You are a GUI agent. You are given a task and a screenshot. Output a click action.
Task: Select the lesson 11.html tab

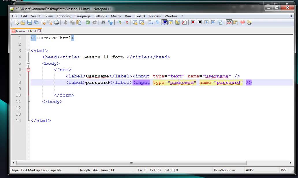coord(26,31)
